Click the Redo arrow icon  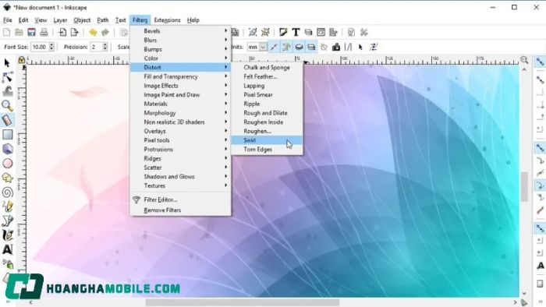(105, 32)
